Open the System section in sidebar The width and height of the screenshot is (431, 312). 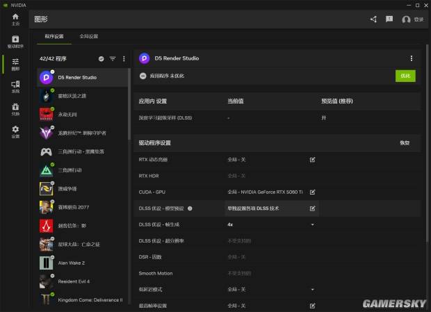(x=15, y=87)
